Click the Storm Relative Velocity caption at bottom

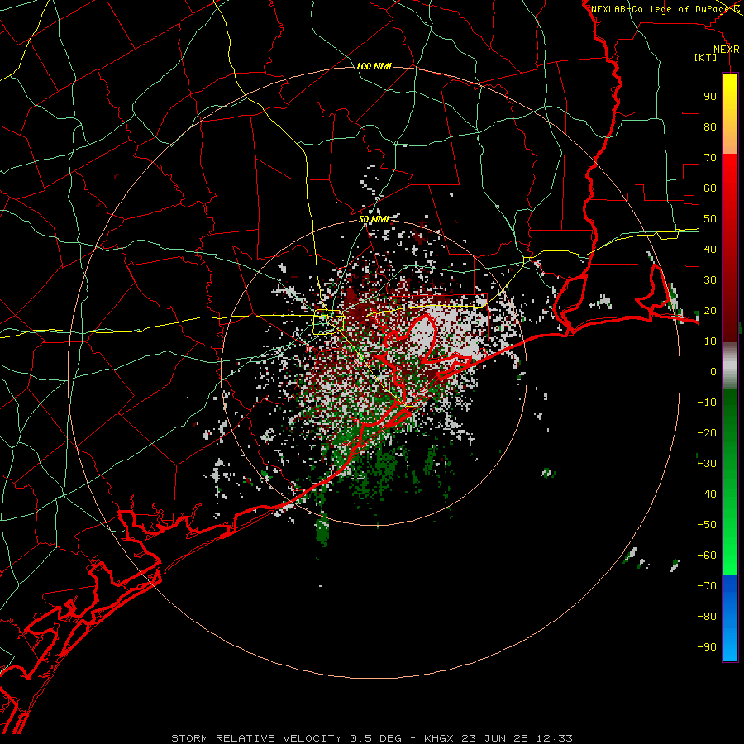(x=372, y=738)
